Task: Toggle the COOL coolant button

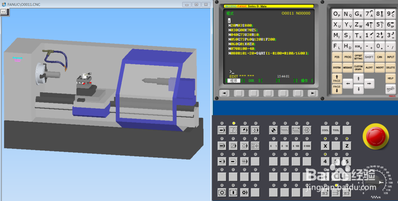Action: click(x=325, y=130)
